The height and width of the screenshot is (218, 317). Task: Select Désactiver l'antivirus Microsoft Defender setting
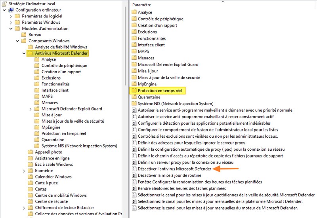click(x=174, y=169)
